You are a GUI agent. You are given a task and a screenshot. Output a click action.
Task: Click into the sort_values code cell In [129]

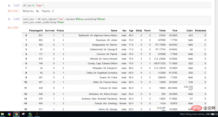click(116, 20)
